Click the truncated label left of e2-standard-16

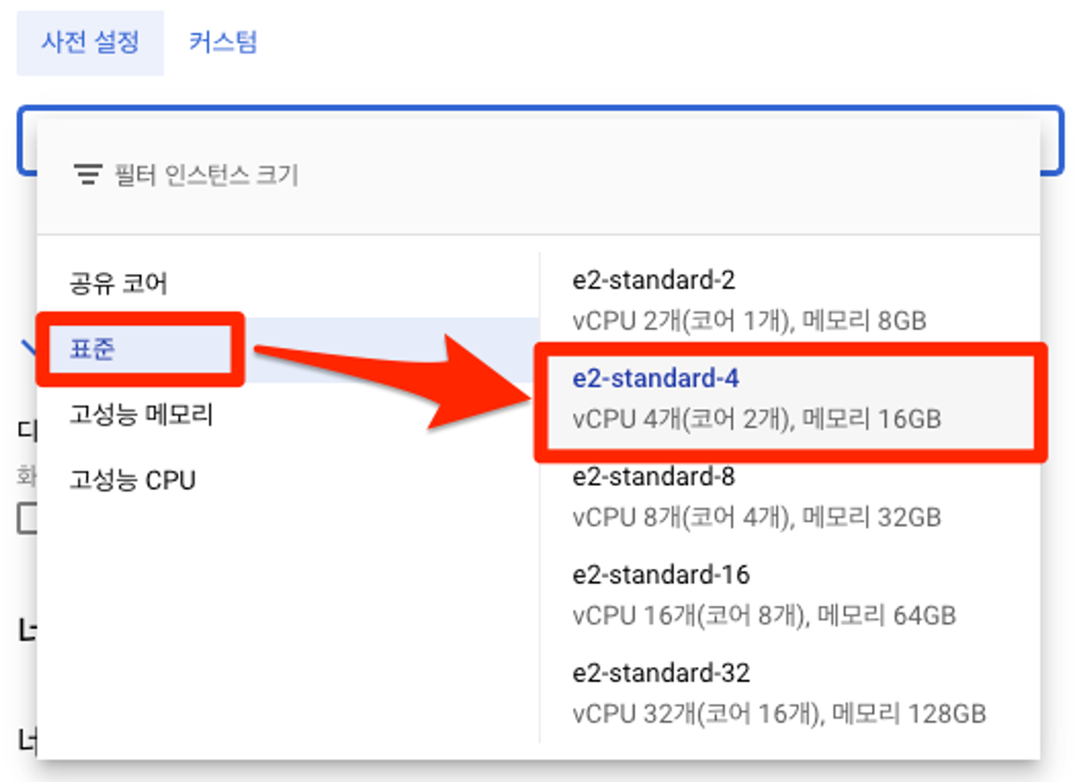tap(27, 631)
